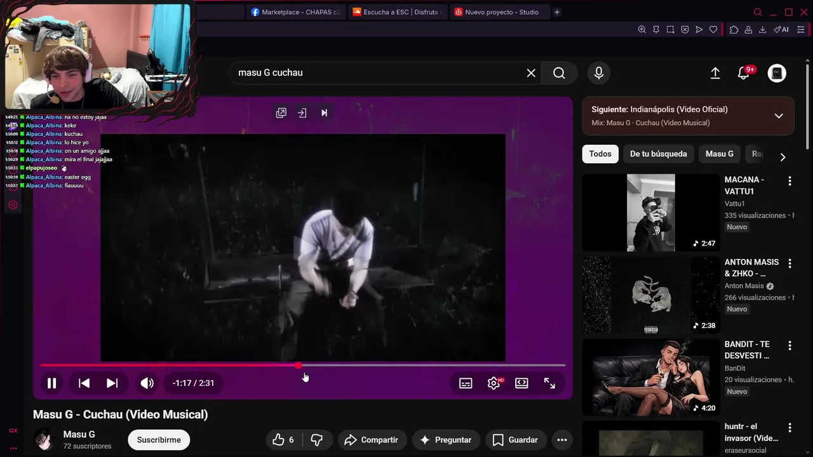The image size is (813, 457).
Task: Open browser downloads icon
Action: click(x=762, y=29)
